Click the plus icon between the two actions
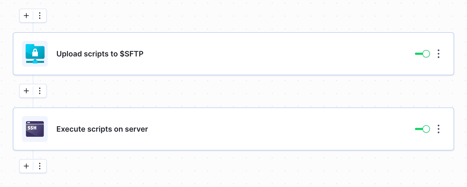This screenshot has height=187, width=467. pos(26,91)
